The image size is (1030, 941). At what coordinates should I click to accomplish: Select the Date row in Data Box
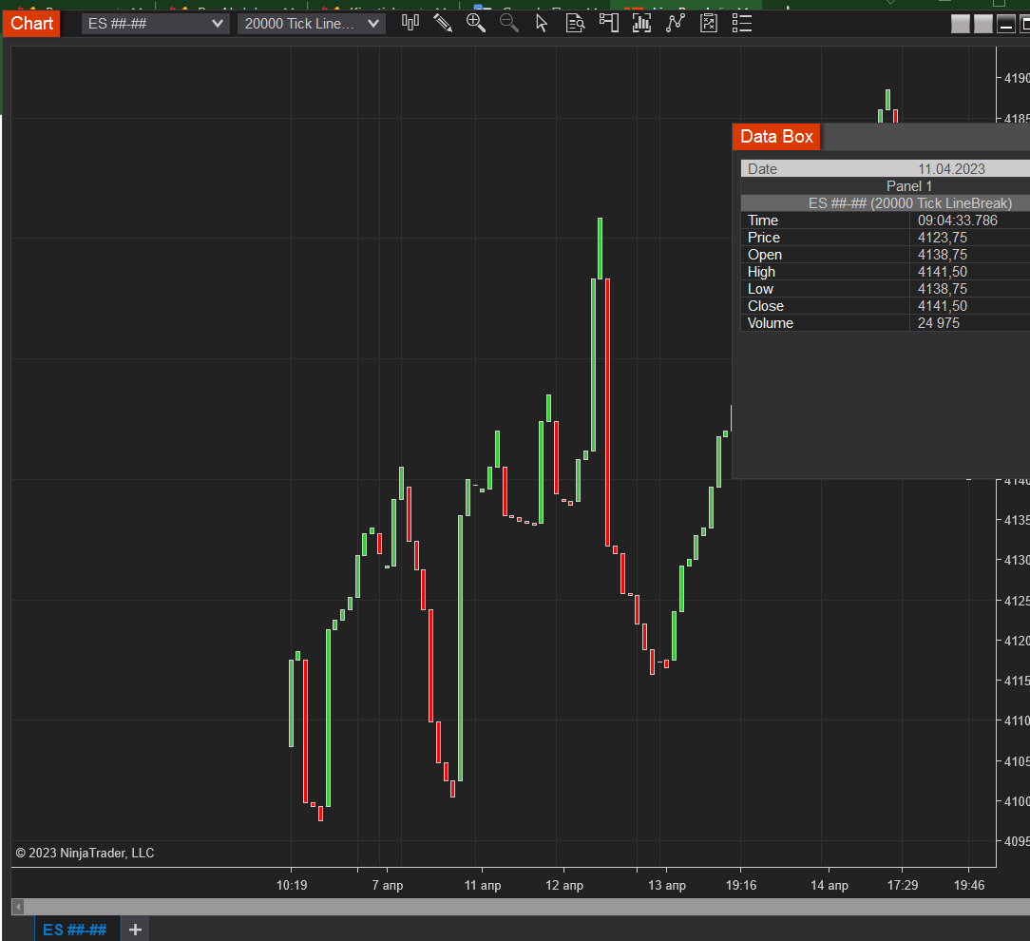point(886,169)
